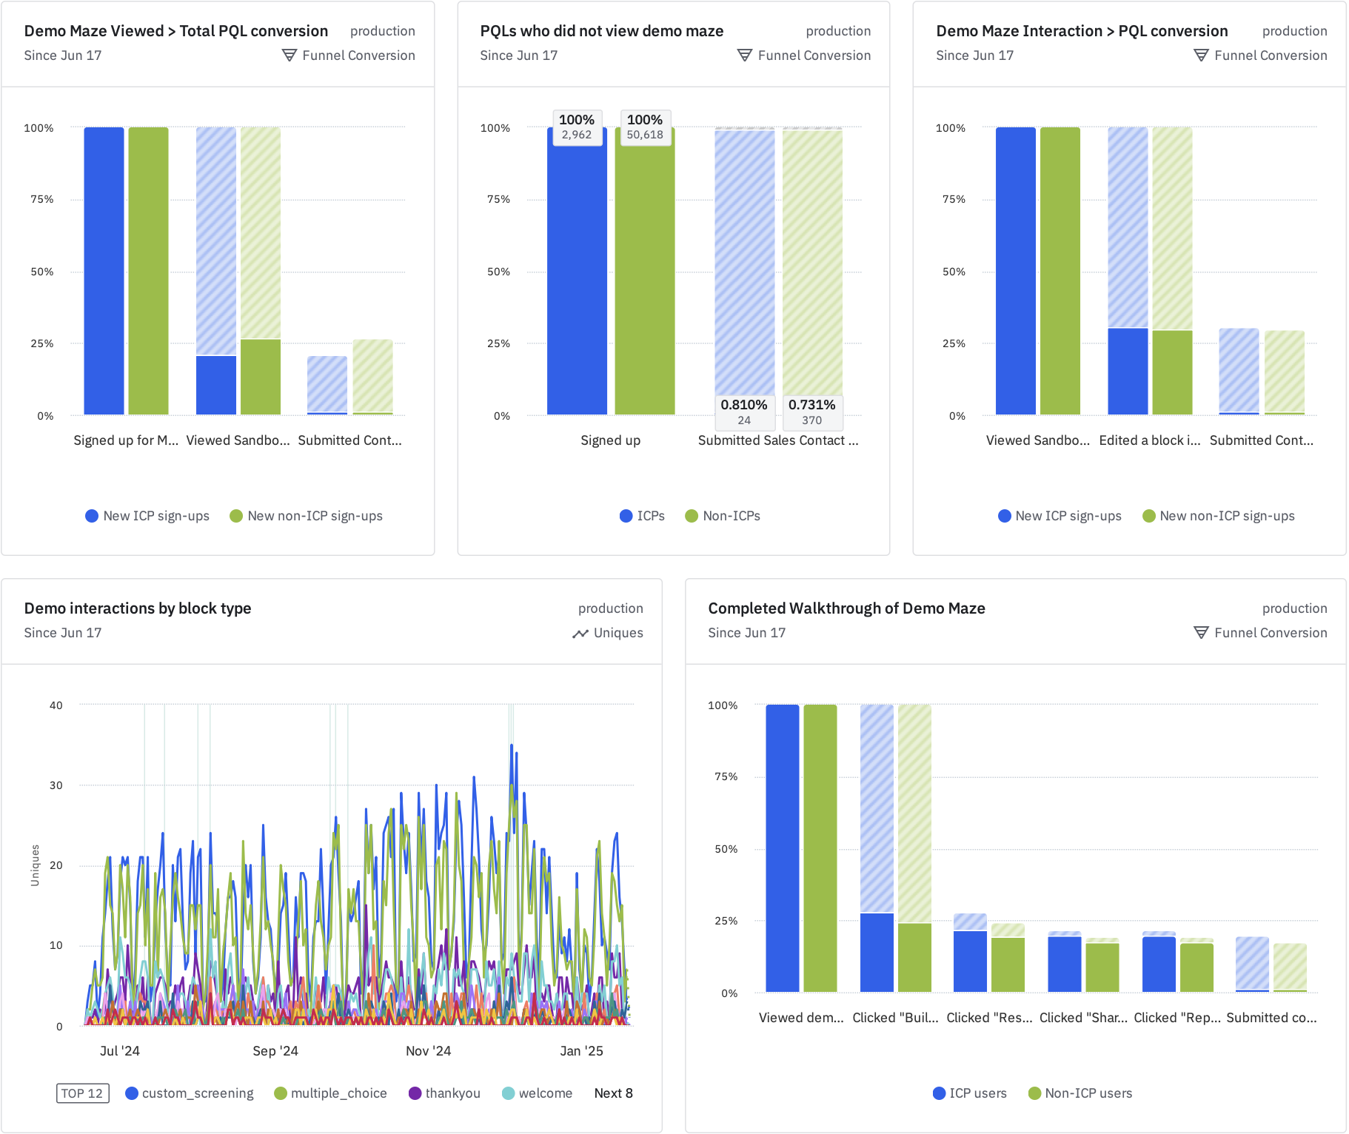This screenshot has width=1349, height=1134.
Task: Click Clicked "Buil... step label
Action: tap(895, 1018)
